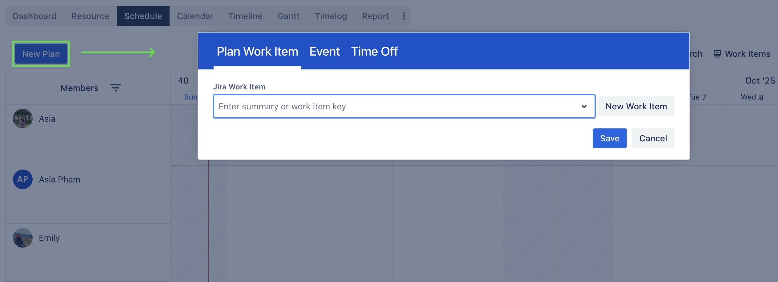
Task: Click Asia's profile avatar
Action: click(23, 119)
